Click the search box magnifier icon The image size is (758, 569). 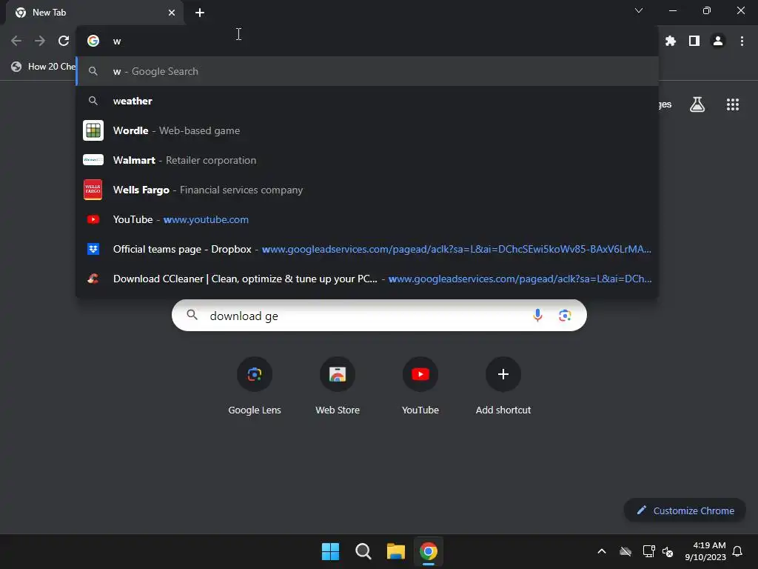pos(192,315)
